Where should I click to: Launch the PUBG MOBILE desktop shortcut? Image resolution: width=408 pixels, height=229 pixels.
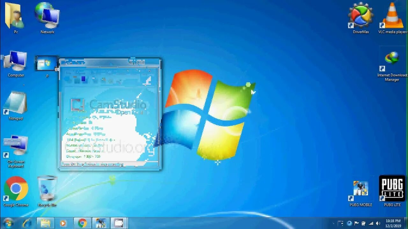(x=361, y=193)
